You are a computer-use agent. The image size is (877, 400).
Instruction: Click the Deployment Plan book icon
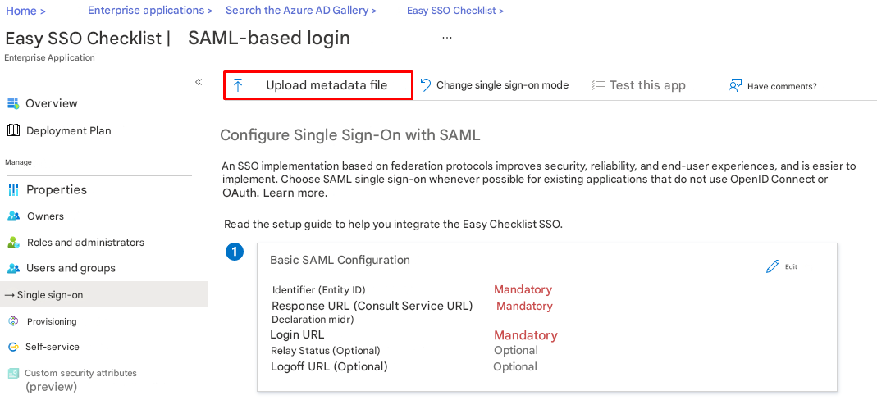coord(13,130)
